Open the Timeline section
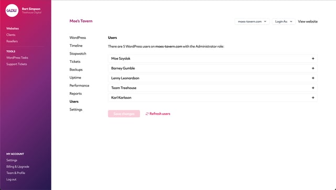The height and width of the screenshot is (190, 336). pyautogui.click(x=76, y=46)
